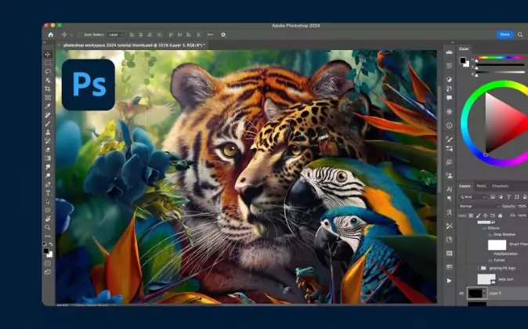Click the hue slider in Color panel
This screenshot has height=329, width=528.
(500, 58)
